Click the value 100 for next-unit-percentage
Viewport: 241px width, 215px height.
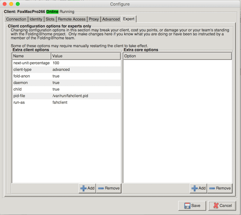[56, 63]
